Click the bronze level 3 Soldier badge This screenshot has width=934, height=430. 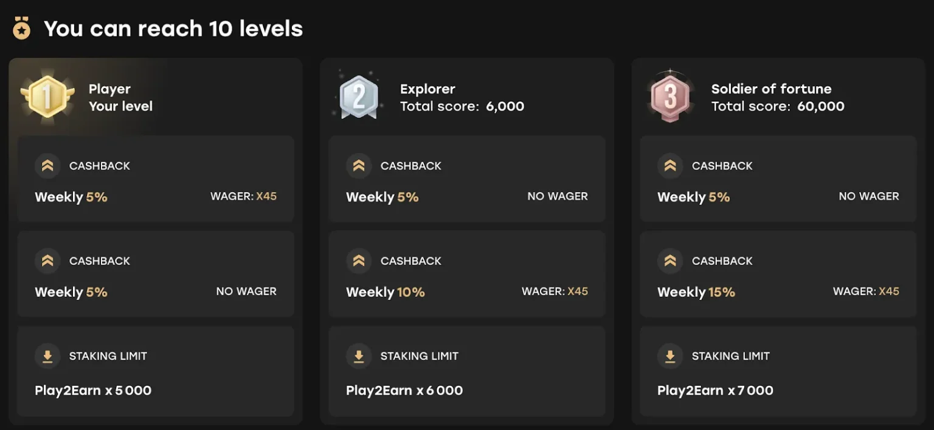(670, 97)
